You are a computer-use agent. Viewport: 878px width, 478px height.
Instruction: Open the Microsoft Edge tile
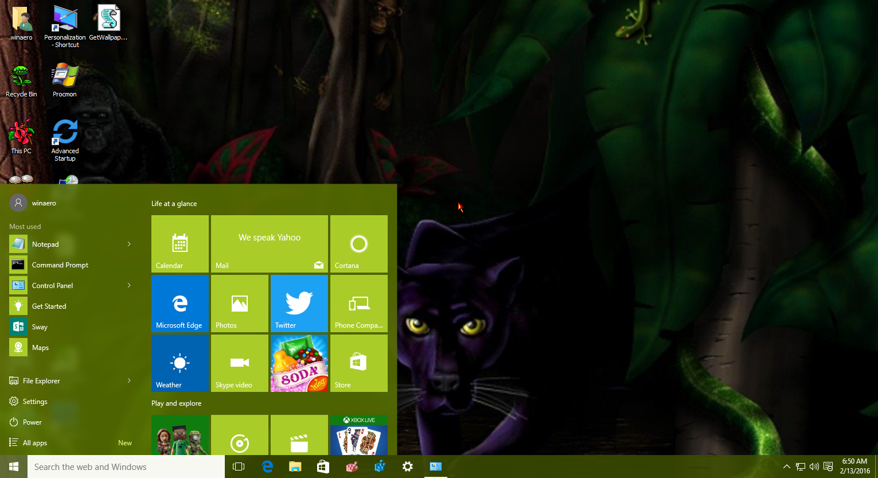[x=180, y=304]
